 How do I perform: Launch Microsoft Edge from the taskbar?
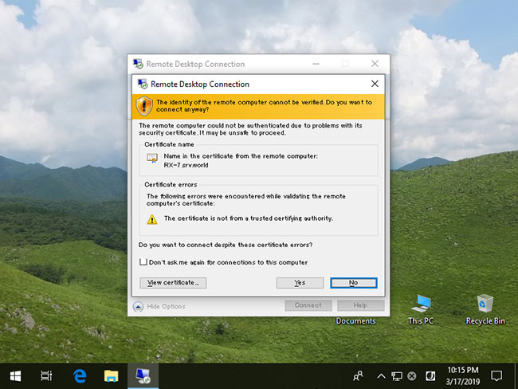pyautogui.click(x=79, y=375)
